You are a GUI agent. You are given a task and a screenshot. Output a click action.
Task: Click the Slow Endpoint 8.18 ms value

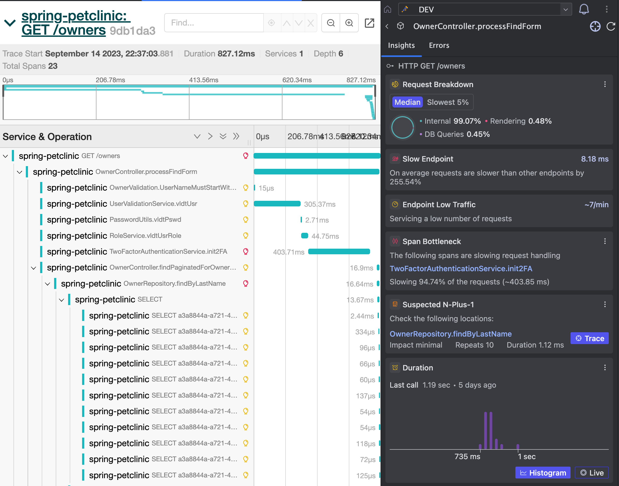(595, 159)
